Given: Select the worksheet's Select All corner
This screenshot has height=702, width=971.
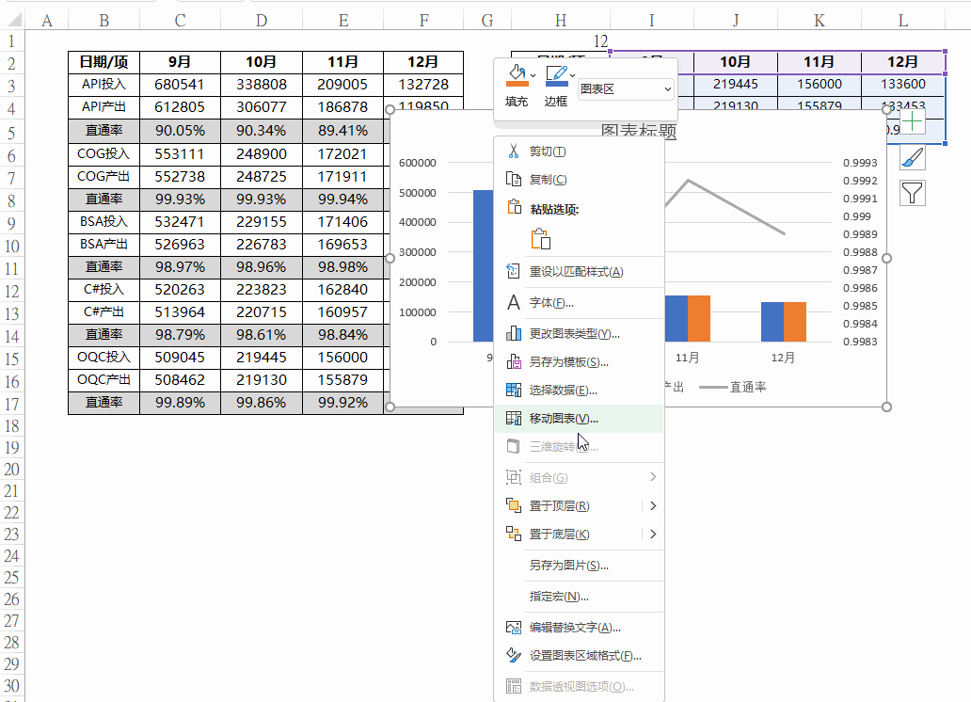Looking at the screenshot, I should [13, 21].
